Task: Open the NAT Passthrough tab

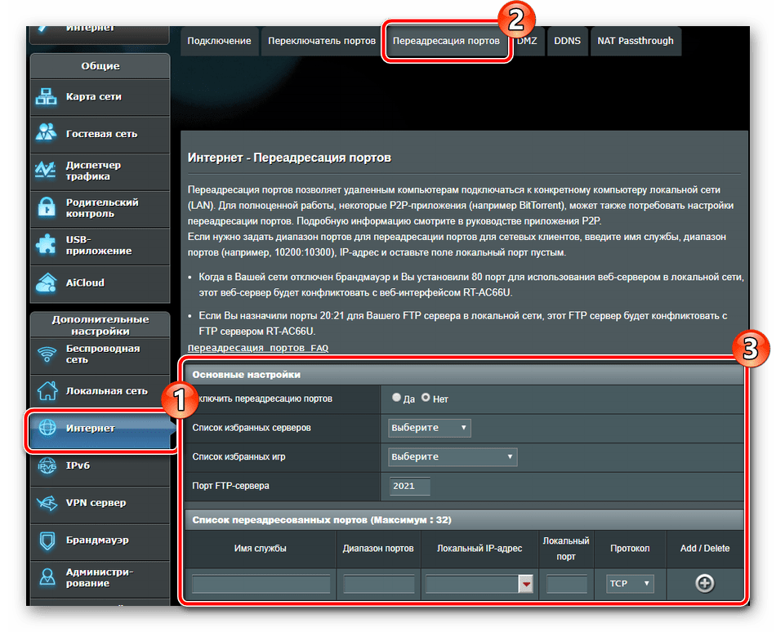Action: pos(636,41)
